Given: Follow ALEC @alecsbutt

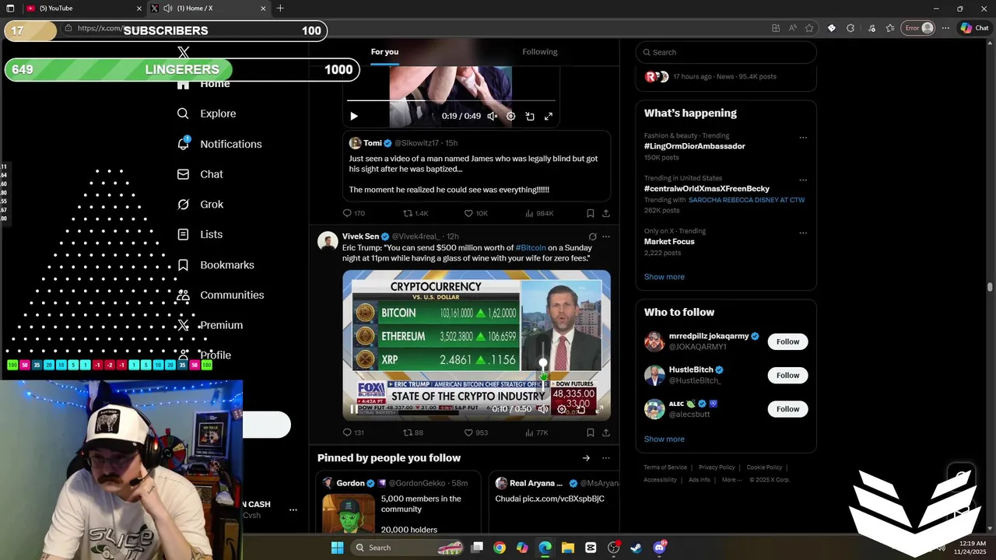Looking at the screenshot, I should tap(787, 409).
